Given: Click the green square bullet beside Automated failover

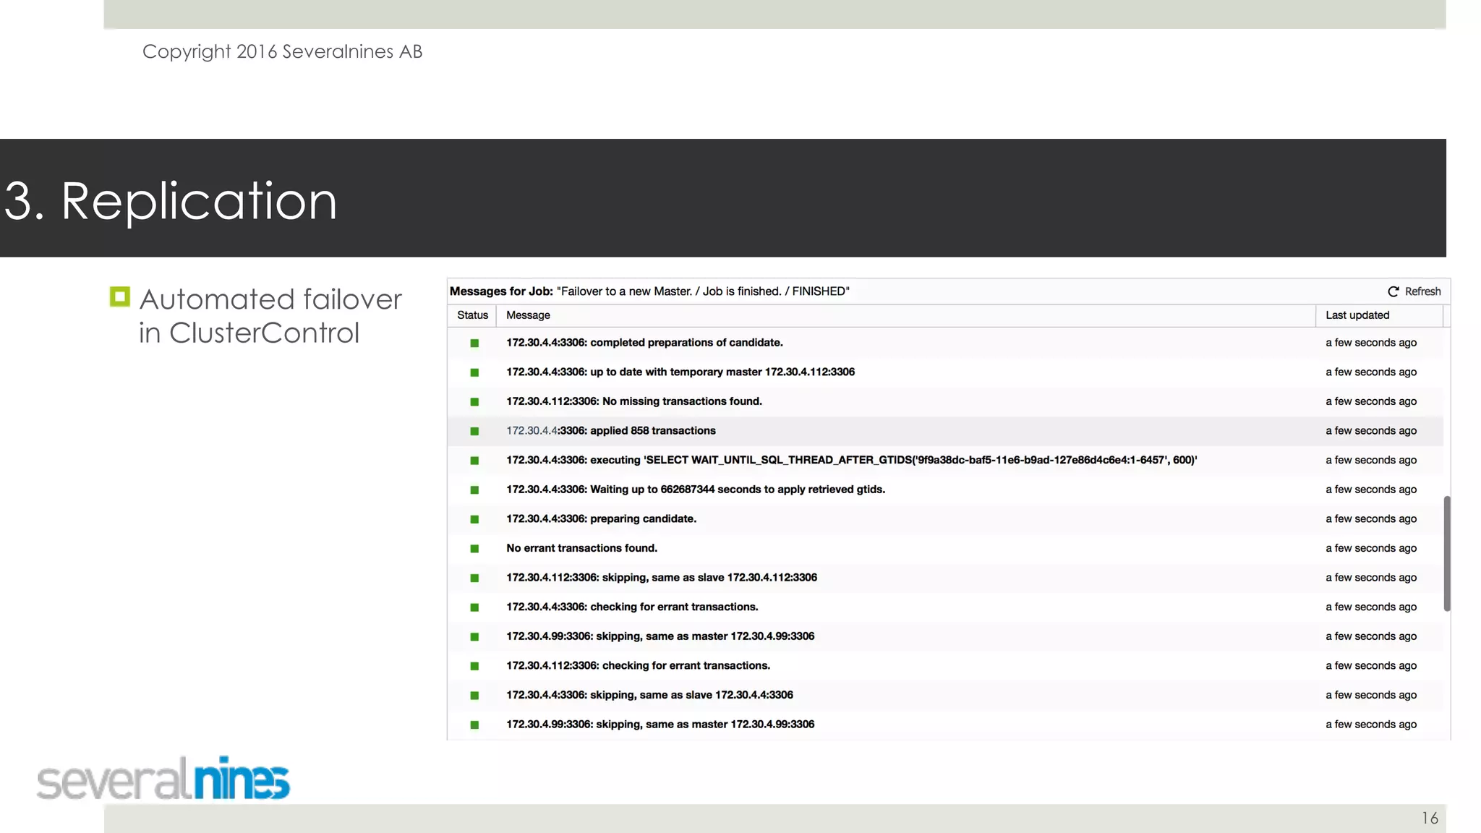Looking at the screenshot, I should click(120, 296).
